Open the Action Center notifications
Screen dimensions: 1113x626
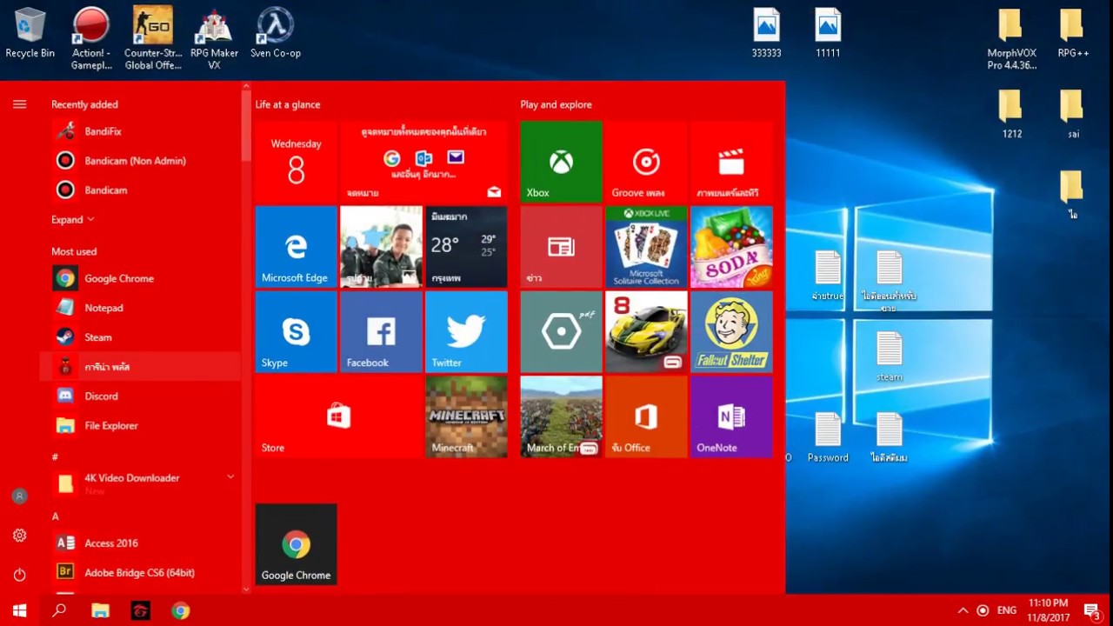1091,610
